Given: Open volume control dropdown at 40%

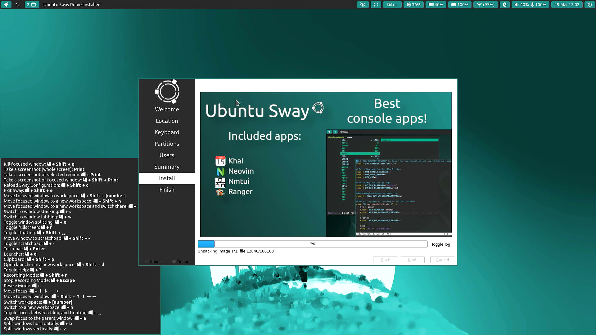Looking at the screenshot, I should (x=521, y=5).
